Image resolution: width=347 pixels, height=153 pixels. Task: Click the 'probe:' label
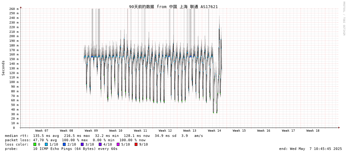pos(11,149)
